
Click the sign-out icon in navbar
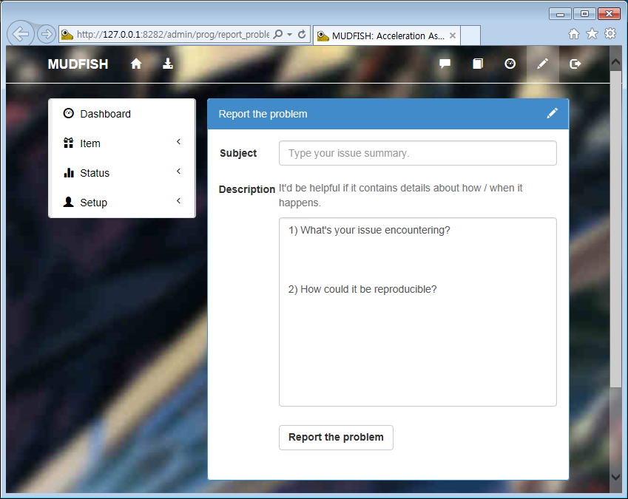pyautogui.click(x=575, y=64)
